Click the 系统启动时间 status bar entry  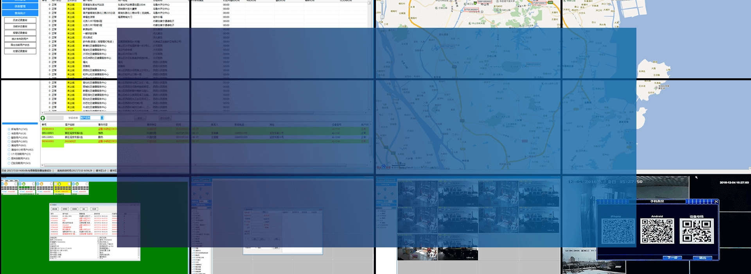[75, 171]
